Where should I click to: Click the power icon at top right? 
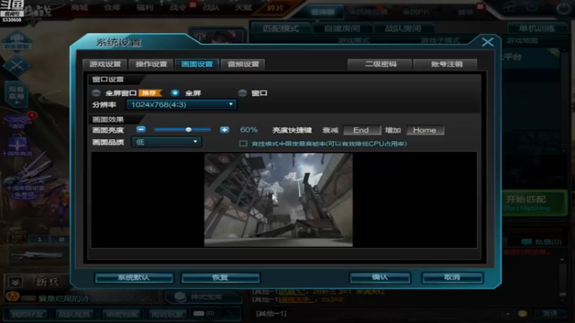[x=563, y=8]
